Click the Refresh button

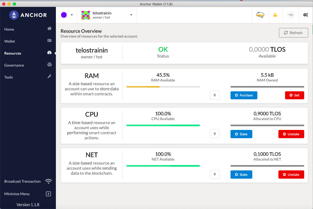click(293, 33)
